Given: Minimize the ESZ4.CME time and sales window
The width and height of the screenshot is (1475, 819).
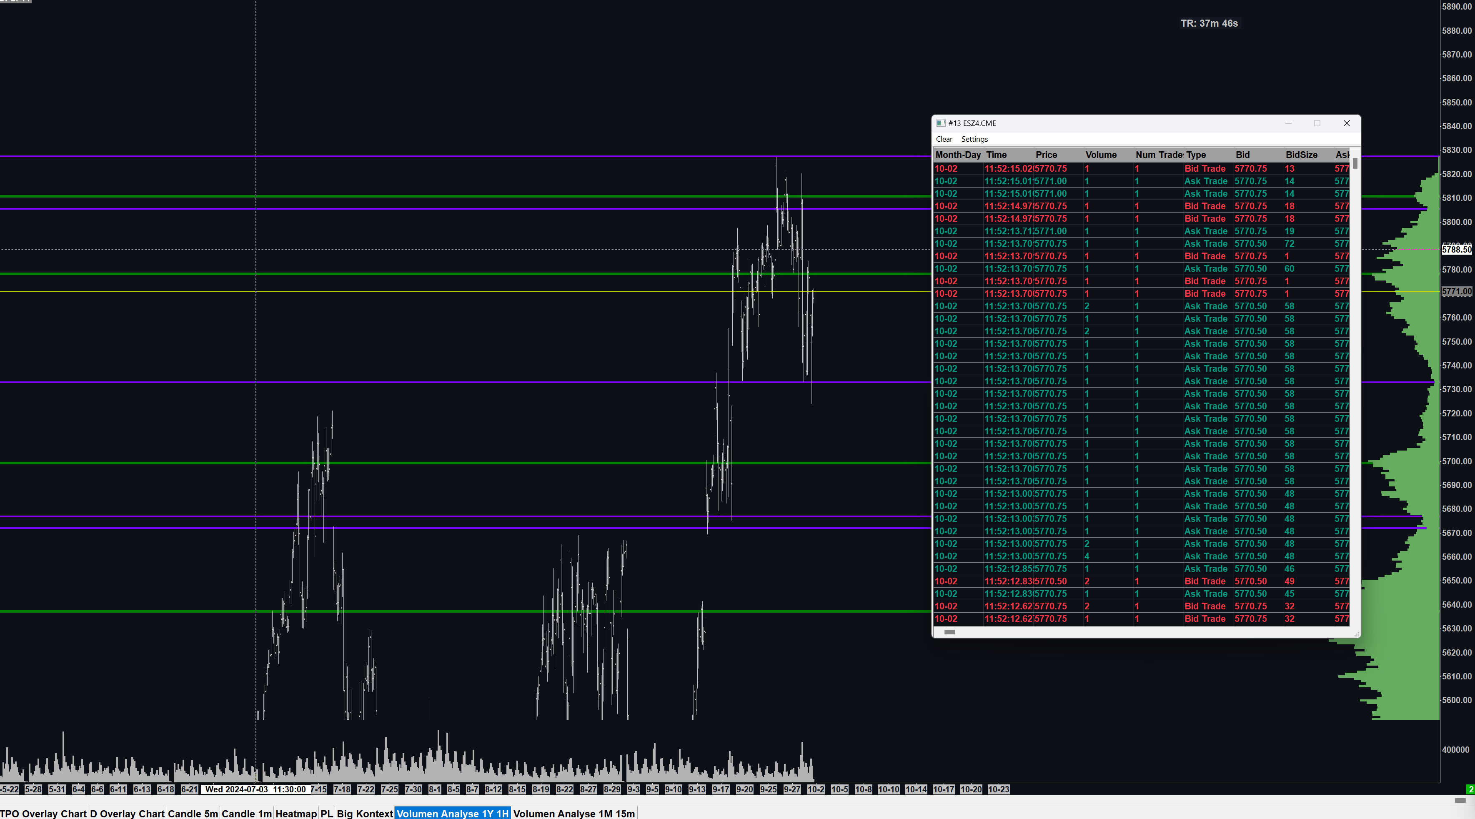Looking at the screenshot, I should 1288,123.
